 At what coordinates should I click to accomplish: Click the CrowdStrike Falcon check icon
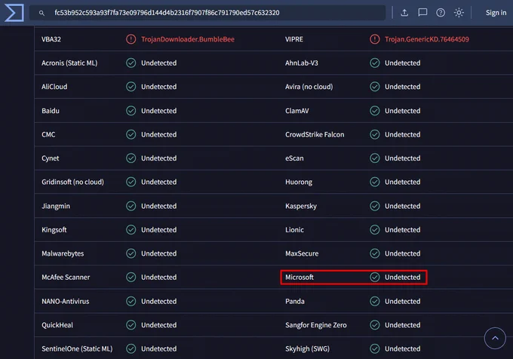click(375, 134)
